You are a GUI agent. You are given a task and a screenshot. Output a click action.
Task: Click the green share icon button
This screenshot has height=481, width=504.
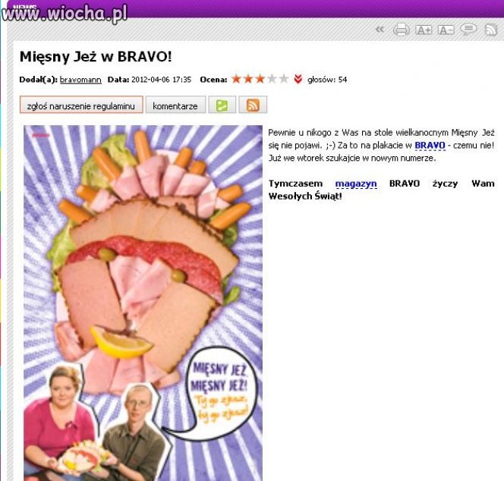click(x=222, y=105)
